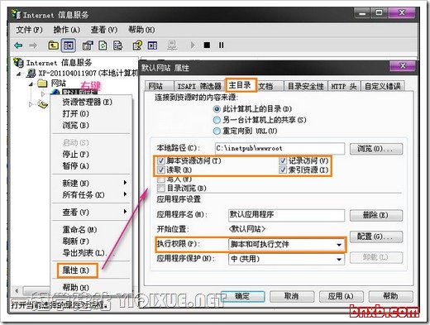The height and width of the screenshot is (325, 430).
Task: Open the 应用程序保护(N) dropdown
Action: tap(286, 259)
